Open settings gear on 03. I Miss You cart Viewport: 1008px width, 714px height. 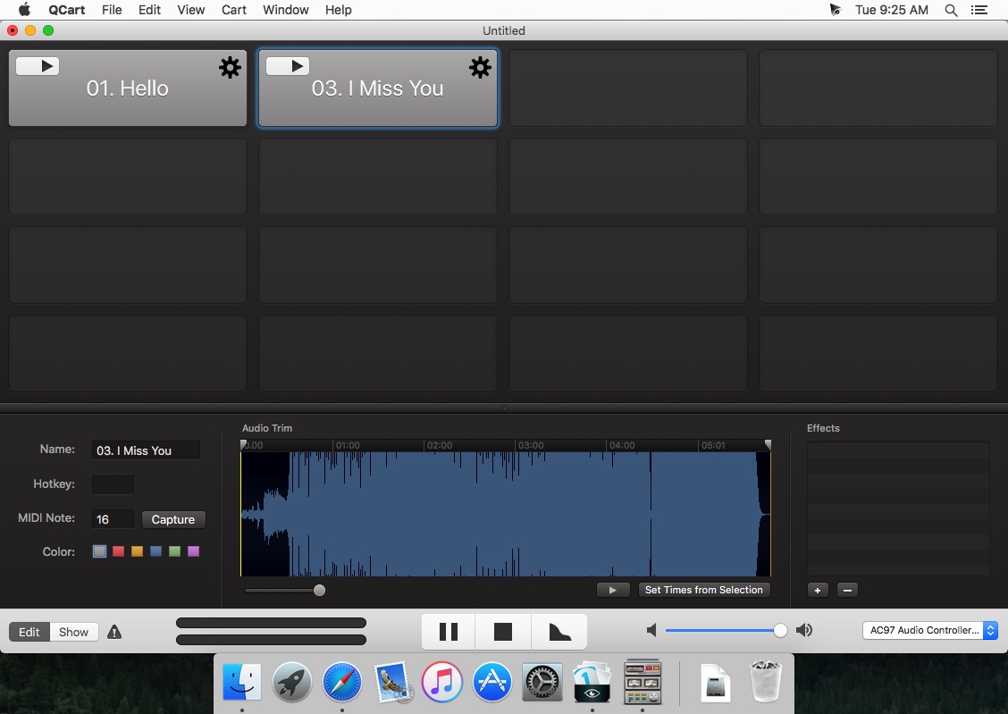point(480,68)
